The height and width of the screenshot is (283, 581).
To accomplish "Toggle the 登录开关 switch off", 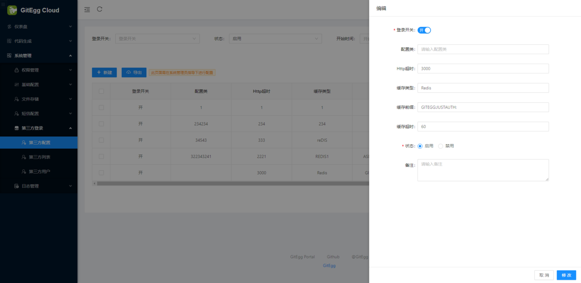I will 424,30.
